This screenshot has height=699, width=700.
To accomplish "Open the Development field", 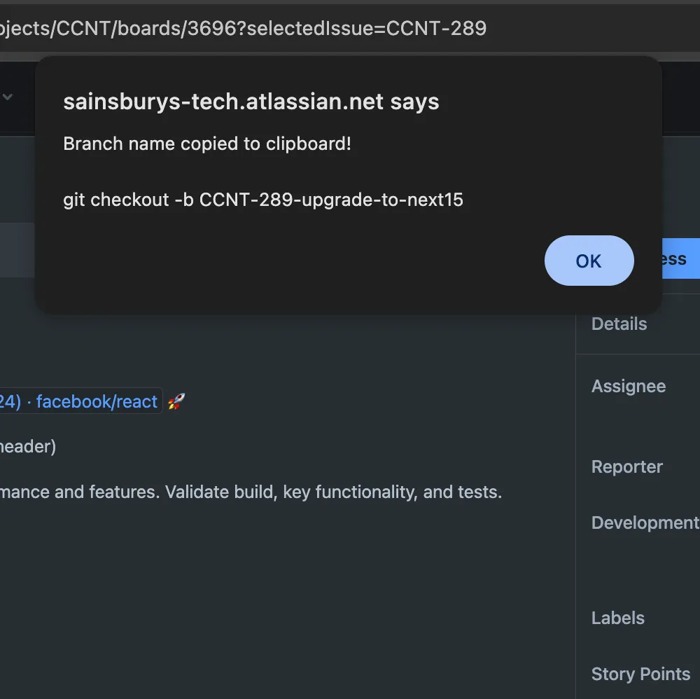I will coord(644,522).
